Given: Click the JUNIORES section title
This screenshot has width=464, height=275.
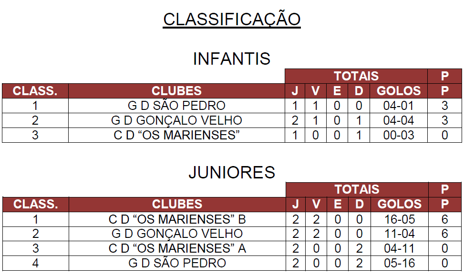Looking at the screenshot, I should click(232, 172).
